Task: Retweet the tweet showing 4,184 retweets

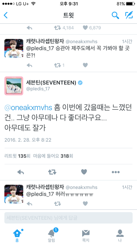Action: (58, 28)
